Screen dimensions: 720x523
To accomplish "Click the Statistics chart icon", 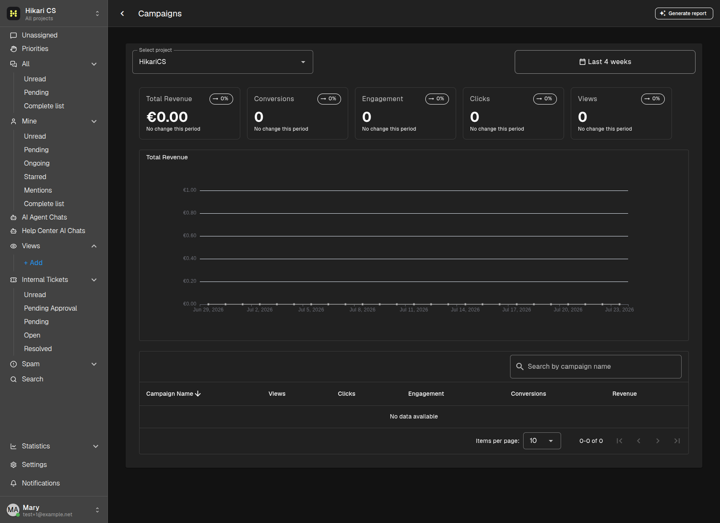I will point(13,446).
